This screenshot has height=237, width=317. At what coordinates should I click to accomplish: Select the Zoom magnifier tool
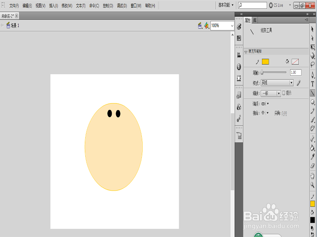coord(313,185)
